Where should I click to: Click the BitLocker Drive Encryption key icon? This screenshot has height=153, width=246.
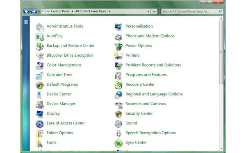(x=40, y=56)
